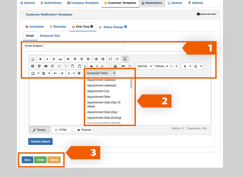
Task: Click the Restore default button
Action: 40,141
